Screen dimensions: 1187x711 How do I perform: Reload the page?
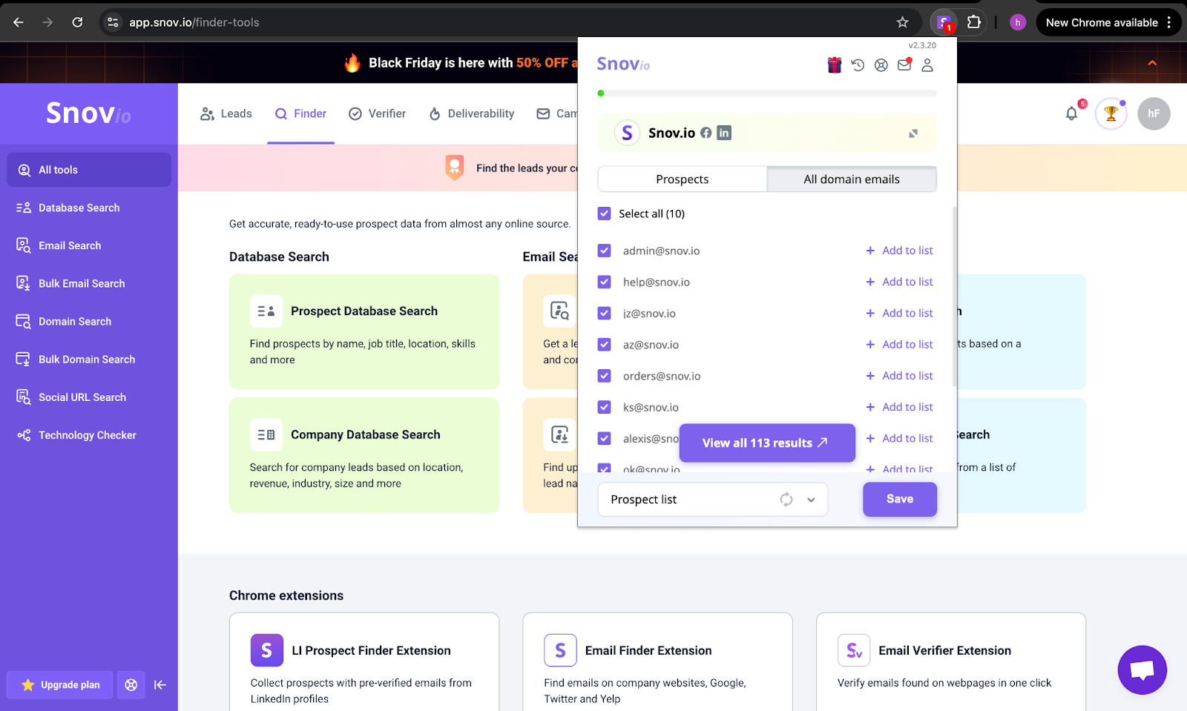(77, 22)
